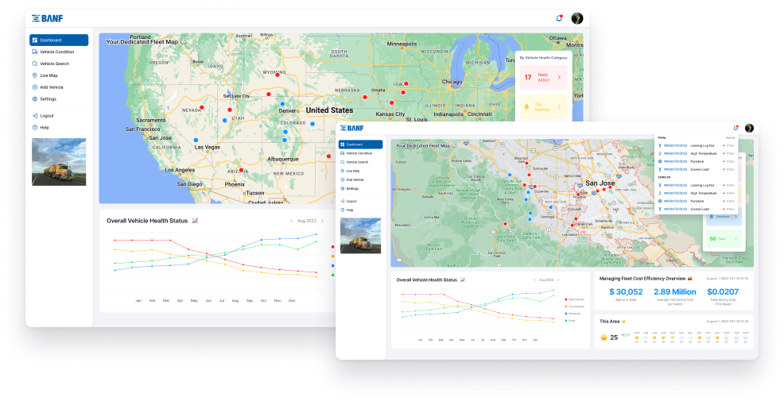The width and height of the screenshot is (784, 401).
Task: Click the BANF logo in the back window
Action: 48,18
